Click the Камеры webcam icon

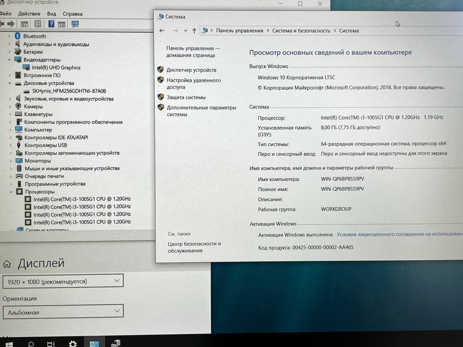[18, 106]
